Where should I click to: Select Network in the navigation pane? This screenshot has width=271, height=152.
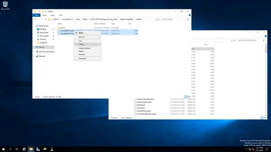pos(42,56)
